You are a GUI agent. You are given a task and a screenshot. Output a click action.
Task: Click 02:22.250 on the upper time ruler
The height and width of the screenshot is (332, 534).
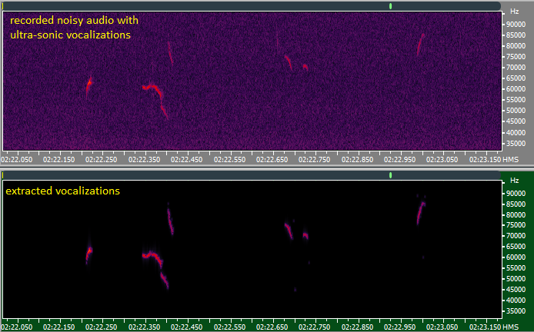click(x=101, y=159)
